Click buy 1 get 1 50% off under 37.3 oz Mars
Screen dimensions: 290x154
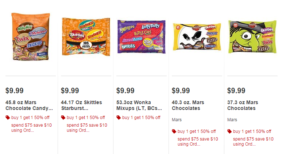[252, 131]
